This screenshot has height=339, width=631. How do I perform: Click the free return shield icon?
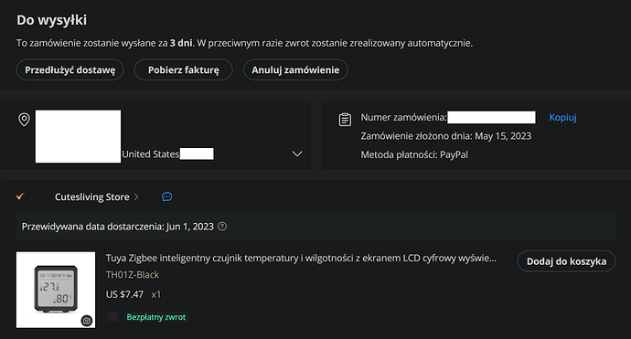(112, 317)
